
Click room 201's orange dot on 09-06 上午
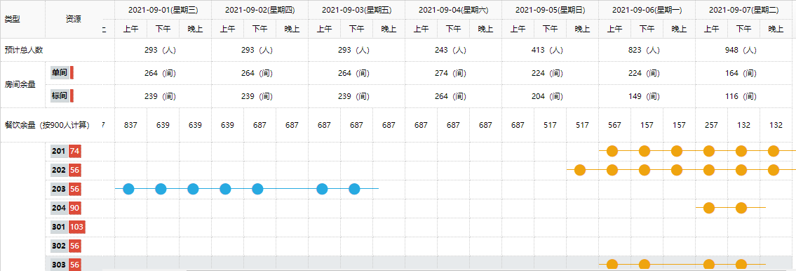[612, 151]
